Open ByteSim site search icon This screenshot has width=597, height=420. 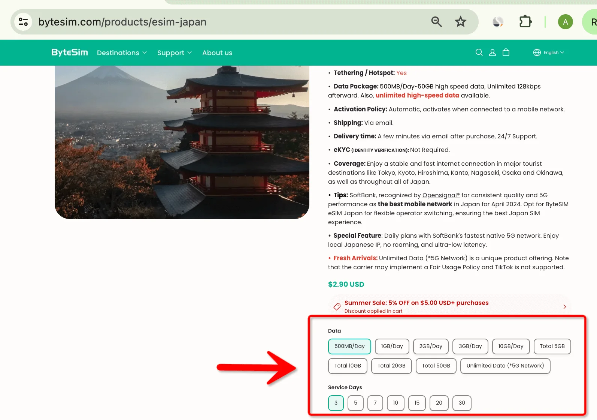click(479, 52)
